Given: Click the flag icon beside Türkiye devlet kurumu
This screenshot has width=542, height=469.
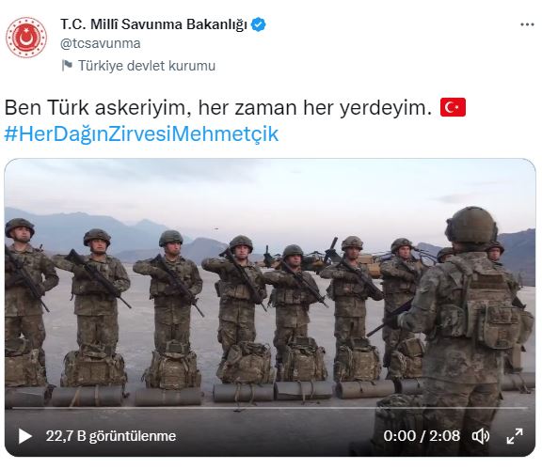Looking at the screenshot, I should (x=67, y=65).
